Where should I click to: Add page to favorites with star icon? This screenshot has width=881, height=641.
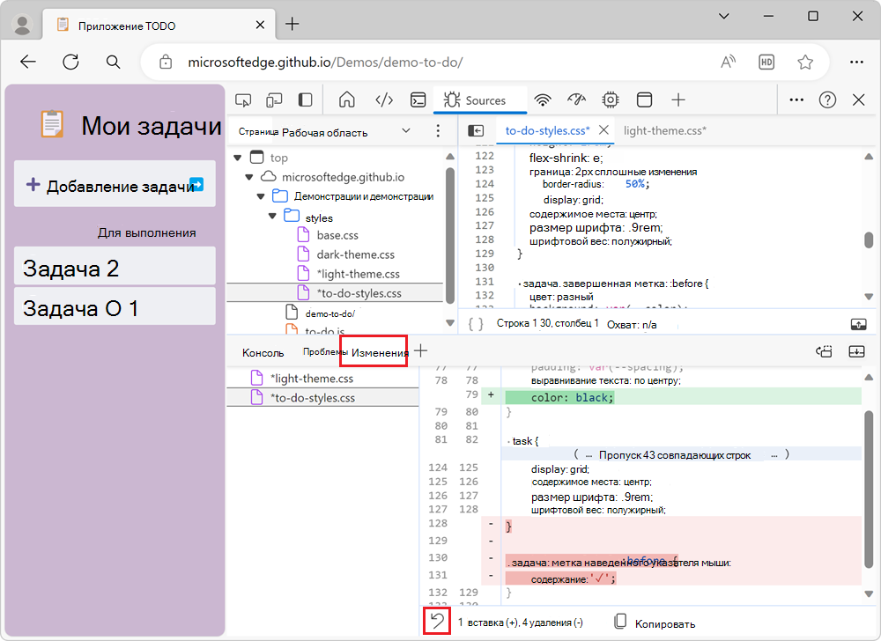point(805,62)
